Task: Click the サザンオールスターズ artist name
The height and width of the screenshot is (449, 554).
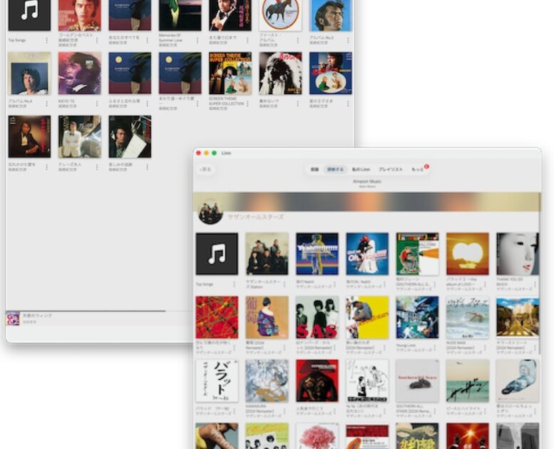Action: 255,217
